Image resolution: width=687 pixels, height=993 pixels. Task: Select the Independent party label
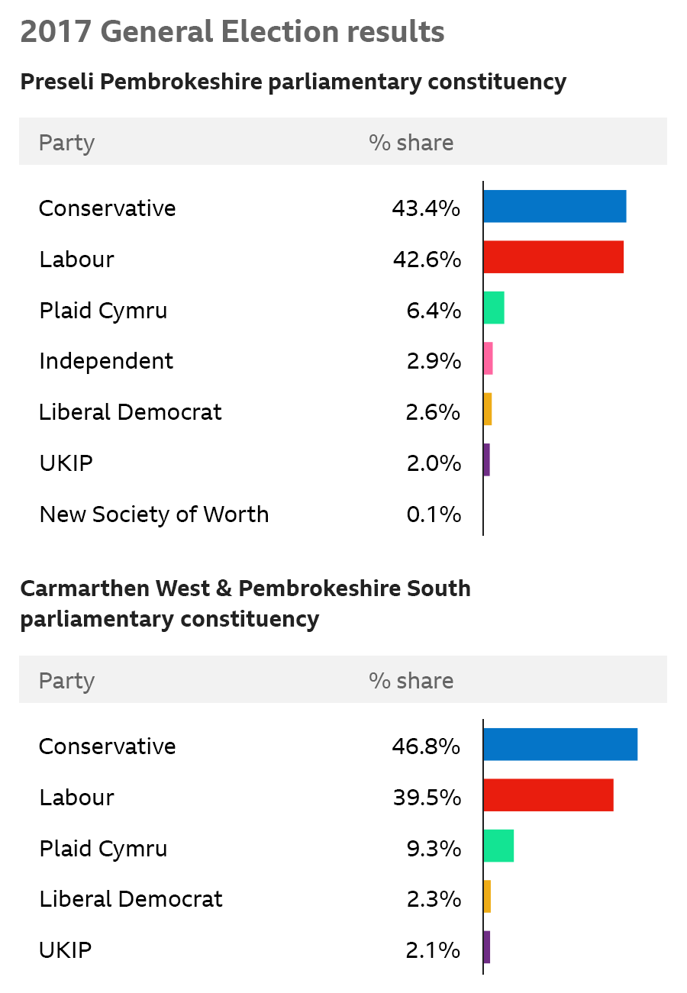(106, 361)
